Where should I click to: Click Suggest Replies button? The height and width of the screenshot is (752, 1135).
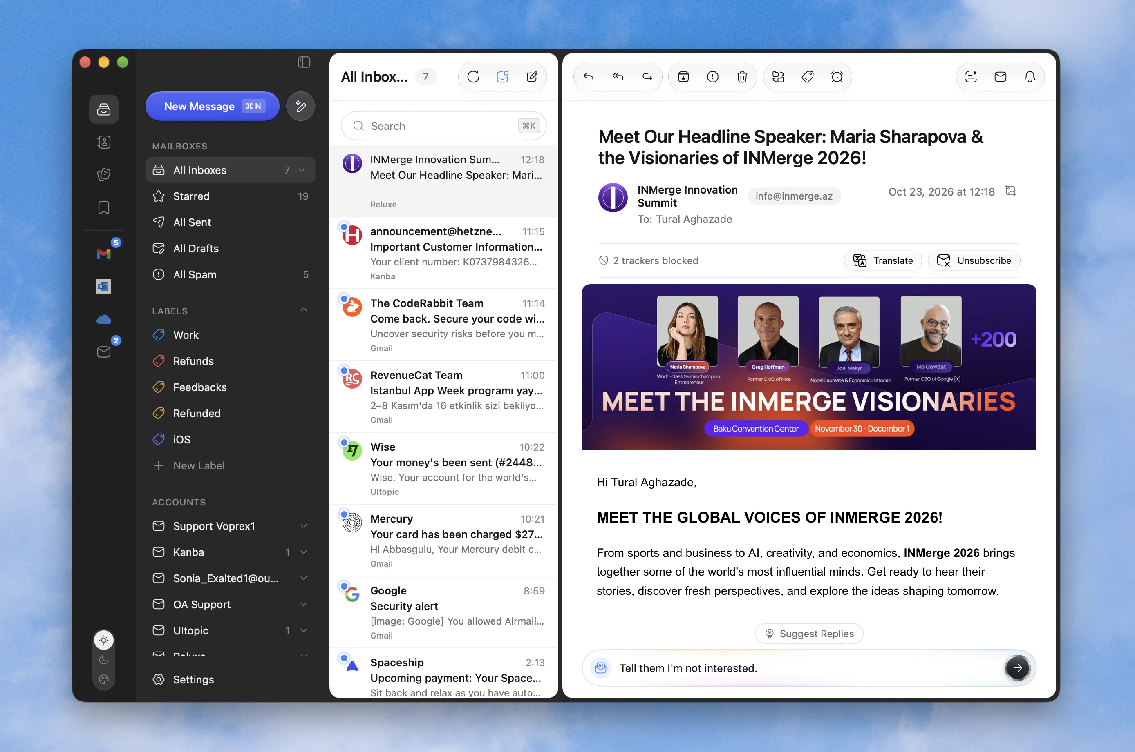pos(809,634)
